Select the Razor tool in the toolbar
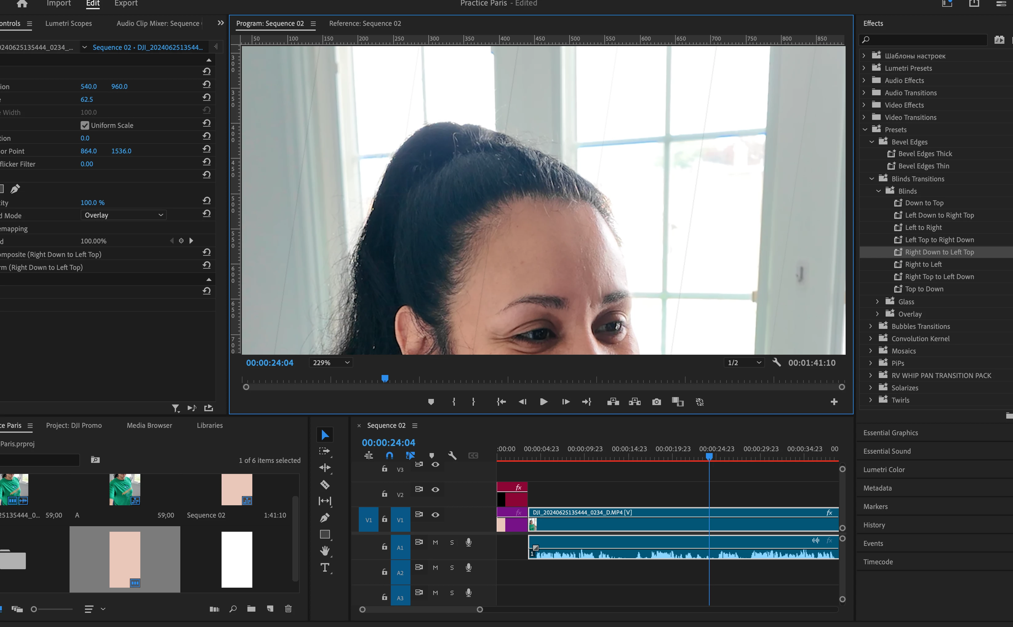This screenshot has height=627, width=1013. point(325,484)
